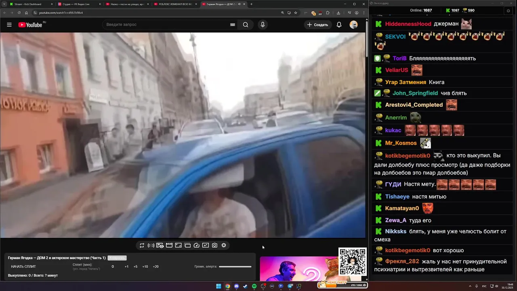Screen dimensions: 517x291
Task: Open Spotify from the taskbar
Action: (254, 286)
